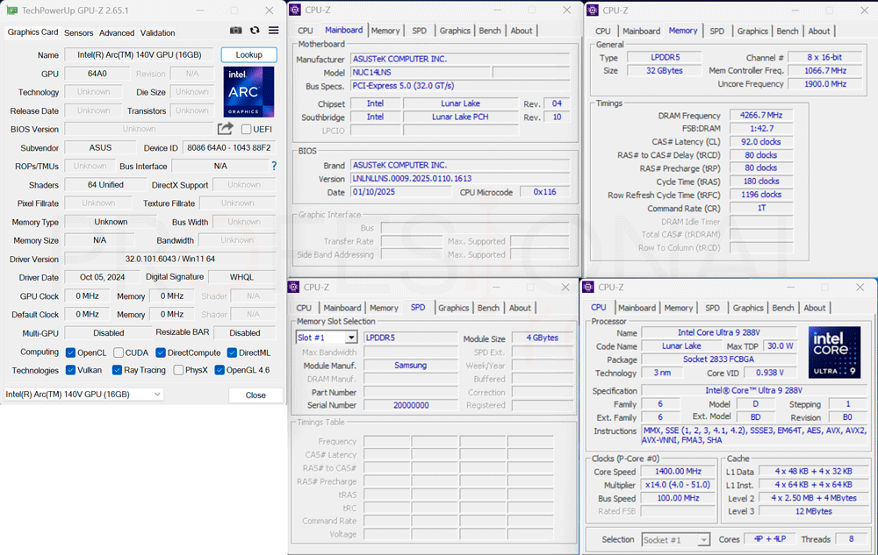Screen dimensions: 878x555
Task: Click the Device ID value field
Action: click(229, 147)
